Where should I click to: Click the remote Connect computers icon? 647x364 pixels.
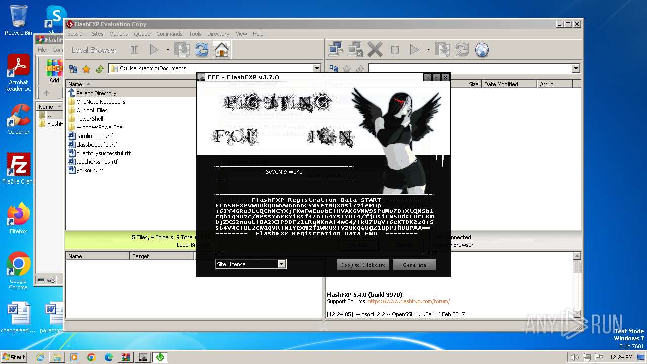pos(335,50)
